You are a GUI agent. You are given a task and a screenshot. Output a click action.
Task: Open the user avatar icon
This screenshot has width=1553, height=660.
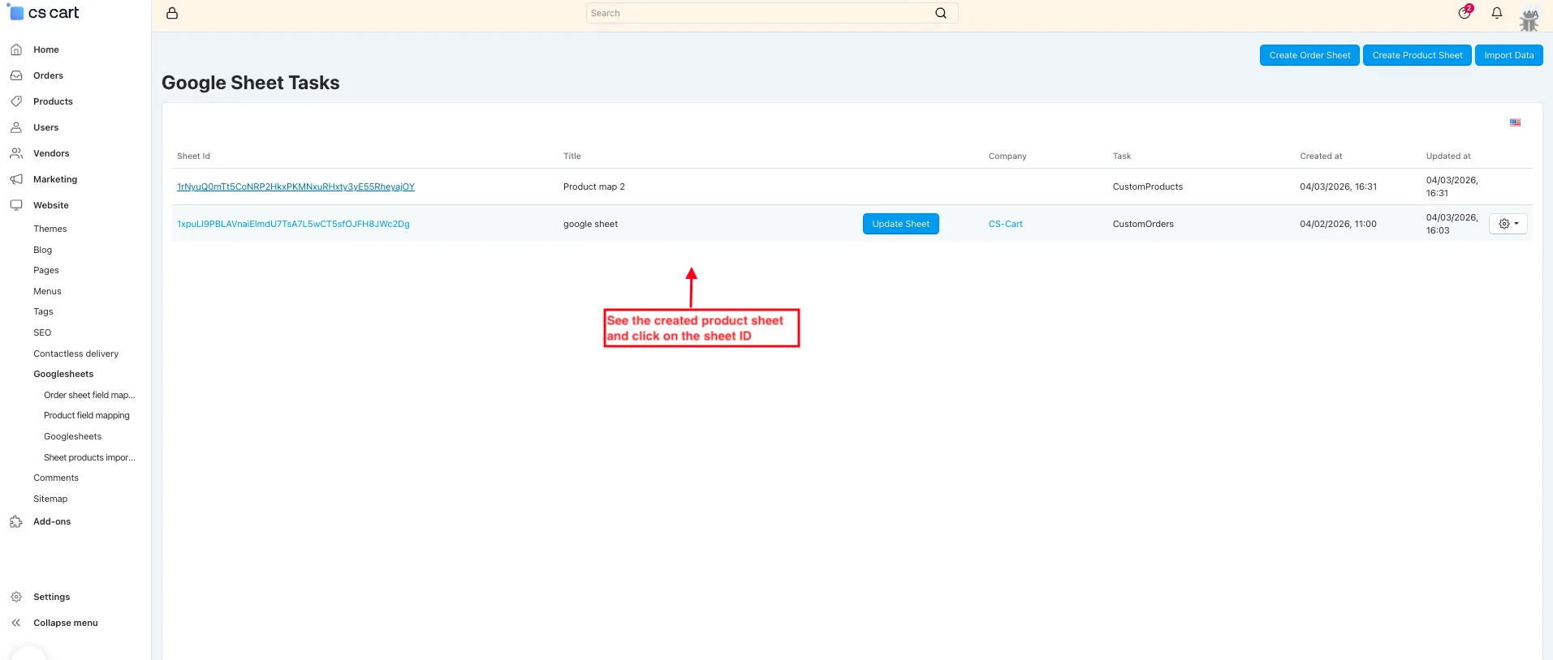(1529, 19)
